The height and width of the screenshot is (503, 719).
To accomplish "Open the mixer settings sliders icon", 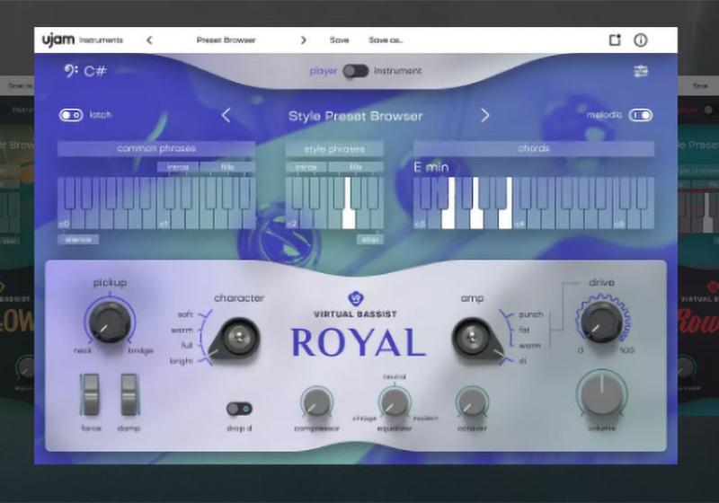I will click(641, 71).
